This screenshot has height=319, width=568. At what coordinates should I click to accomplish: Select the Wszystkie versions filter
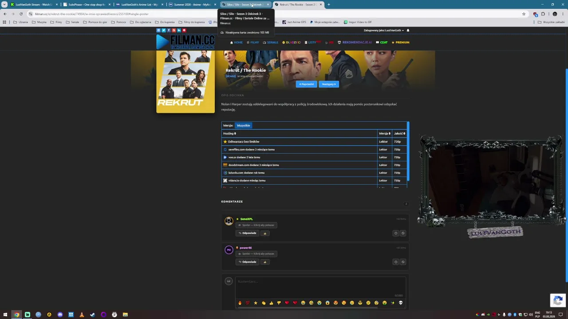coord(243,125)
